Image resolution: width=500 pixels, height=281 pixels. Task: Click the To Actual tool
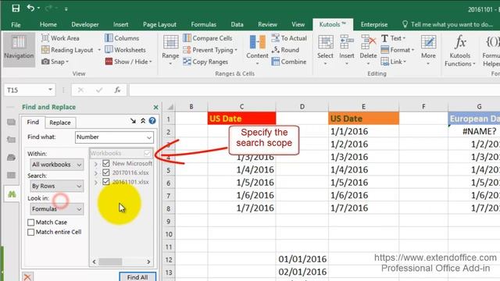(289, 38)
